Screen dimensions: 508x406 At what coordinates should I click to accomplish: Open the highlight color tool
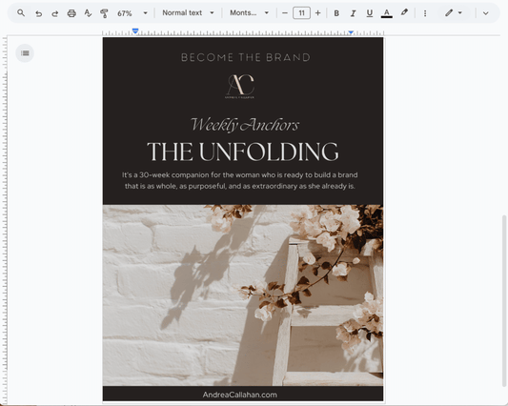[x=404, y=12]
